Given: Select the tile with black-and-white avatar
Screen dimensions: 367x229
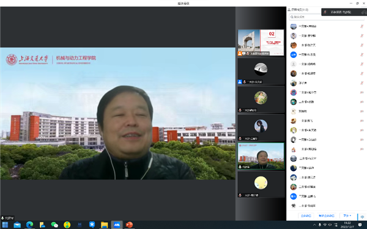Looking at the screenshot, I should 261,71.
